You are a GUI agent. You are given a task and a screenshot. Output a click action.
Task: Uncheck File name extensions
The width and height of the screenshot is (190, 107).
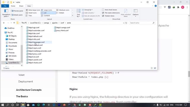pos(111,13)
